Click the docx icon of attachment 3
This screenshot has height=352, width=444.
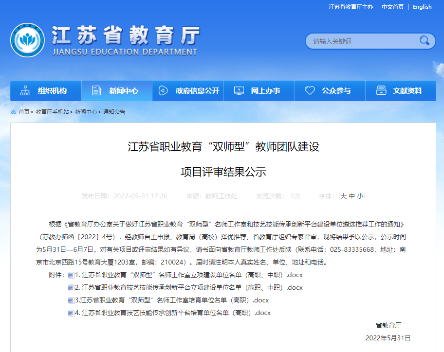[71, 300]
